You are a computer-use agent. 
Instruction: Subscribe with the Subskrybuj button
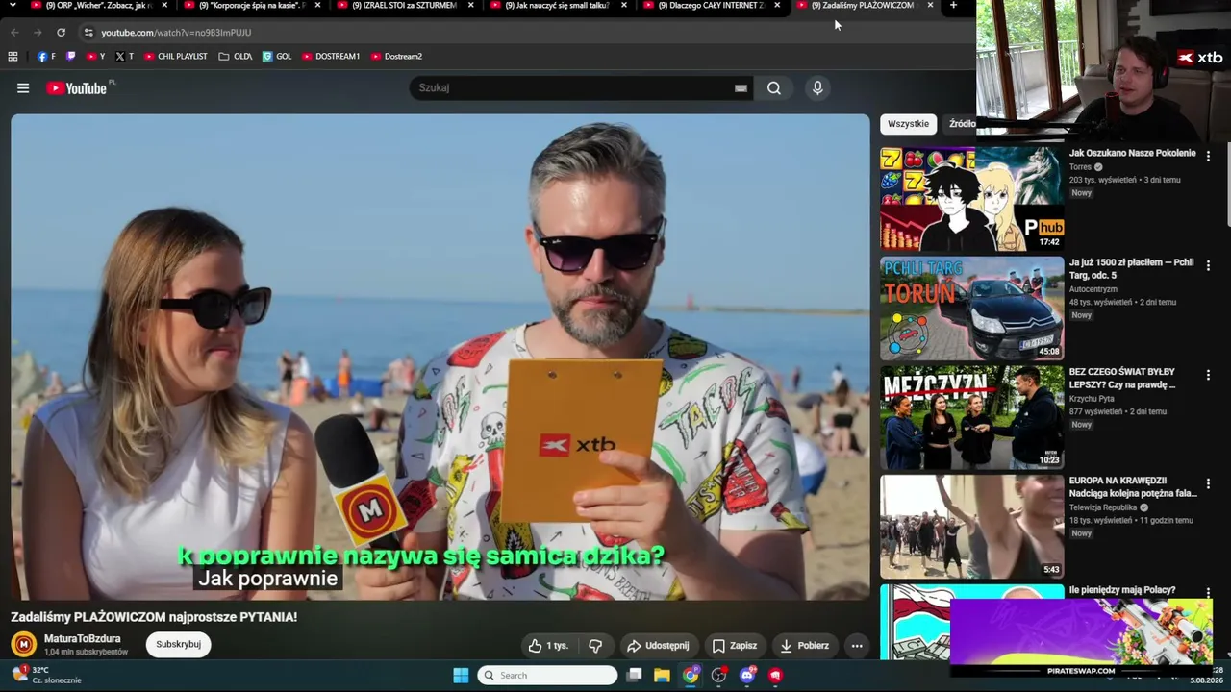click(178, 644)
